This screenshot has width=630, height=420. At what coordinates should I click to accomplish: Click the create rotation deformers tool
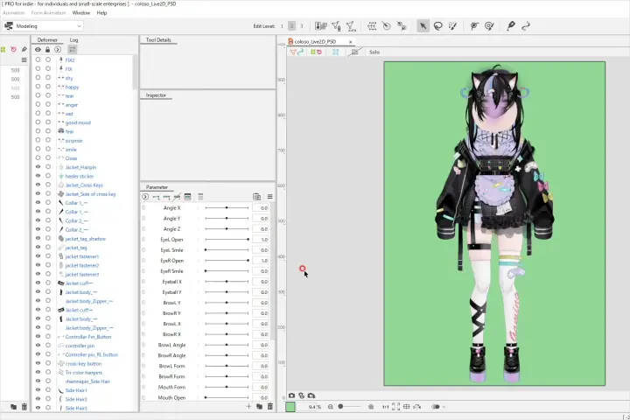point(402,26)
